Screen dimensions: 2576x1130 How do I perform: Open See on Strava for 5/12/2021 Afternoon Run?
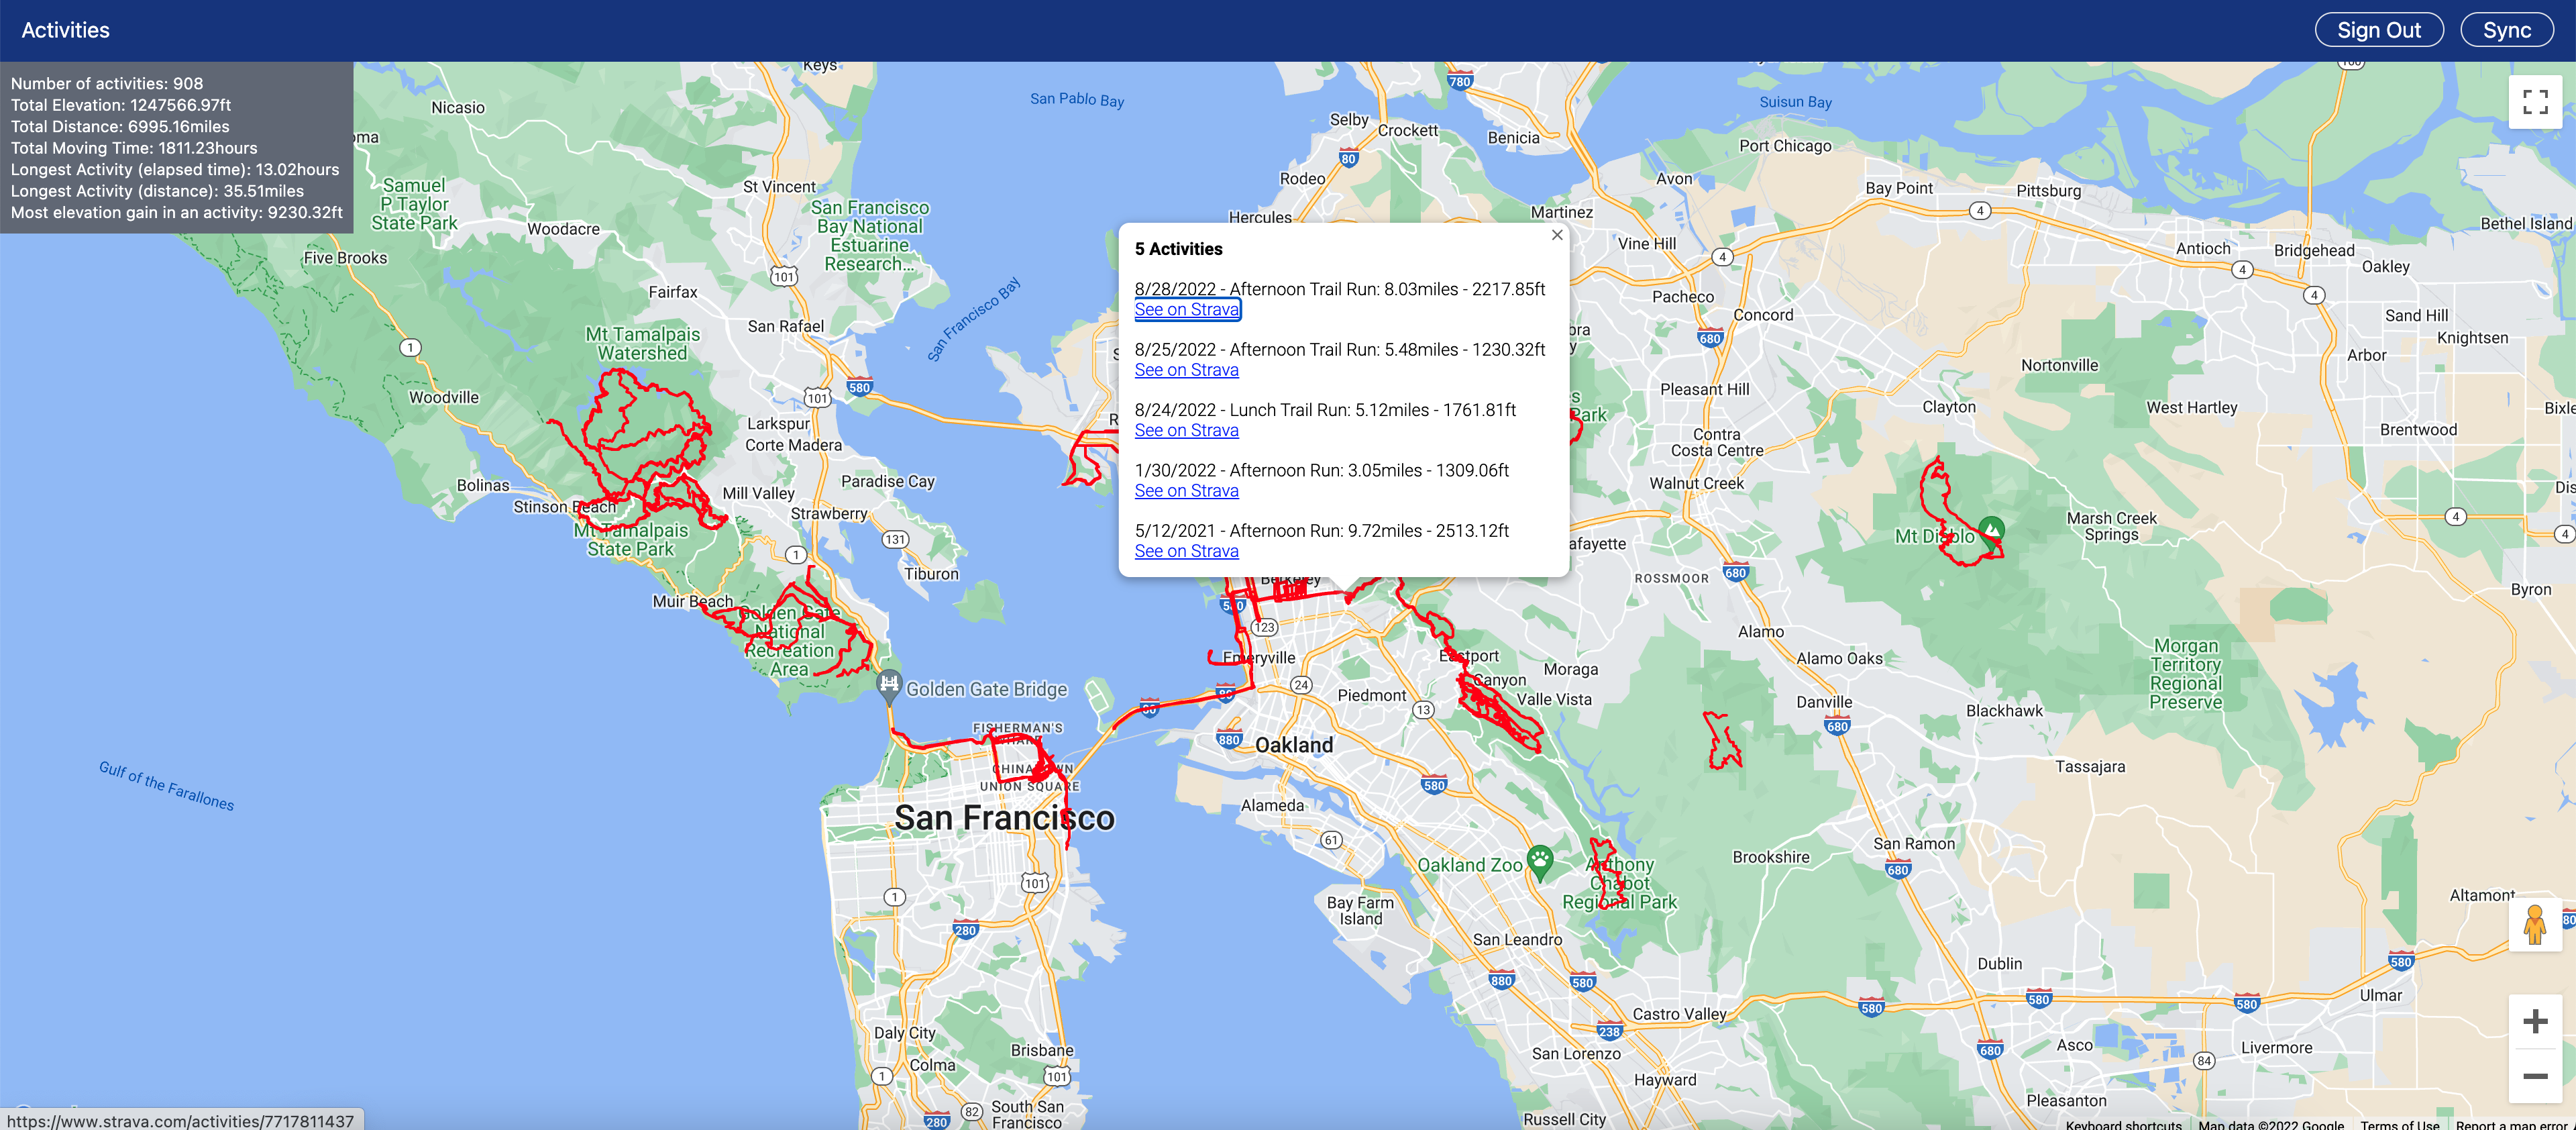coord(1186,550)
